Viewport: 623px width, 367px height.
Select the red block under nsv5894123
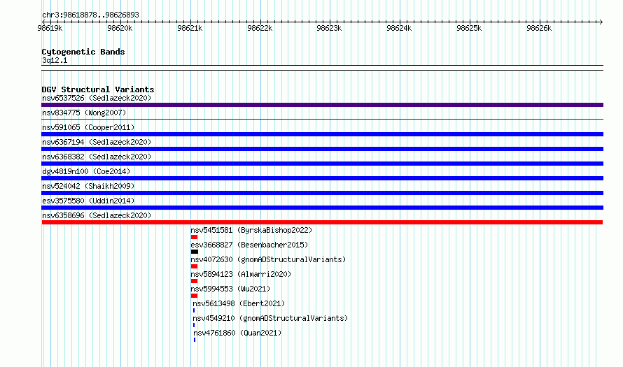point(195,281)
